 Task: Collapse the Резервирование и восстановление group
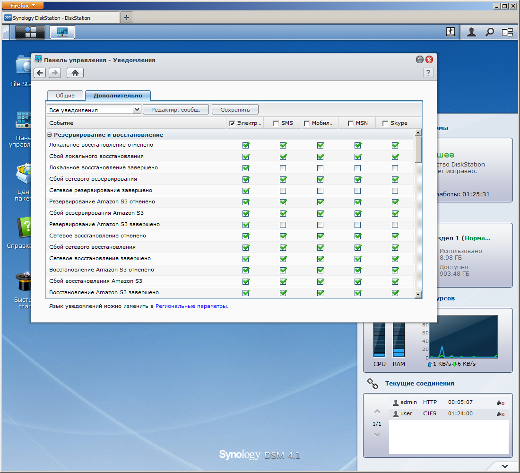point(50,135)
